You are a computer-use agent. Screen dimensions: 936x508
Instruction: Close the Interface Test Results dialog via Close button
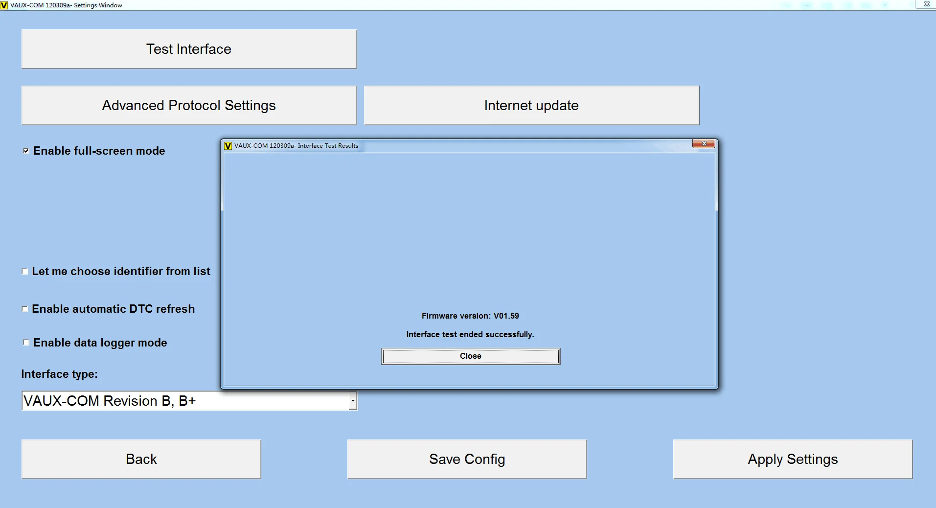[x=471, y=356]
